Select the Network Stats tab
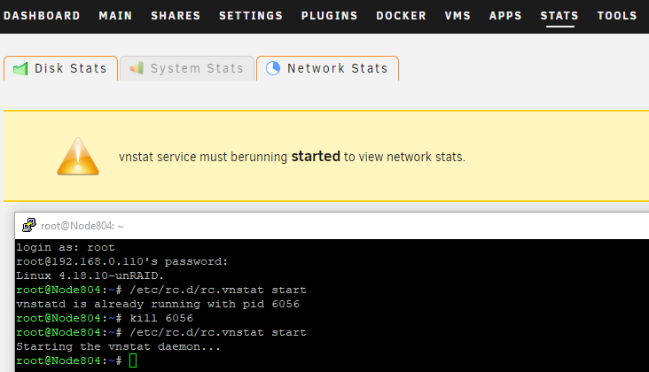This screenshot has width=649, height=372. click(327, 68)
